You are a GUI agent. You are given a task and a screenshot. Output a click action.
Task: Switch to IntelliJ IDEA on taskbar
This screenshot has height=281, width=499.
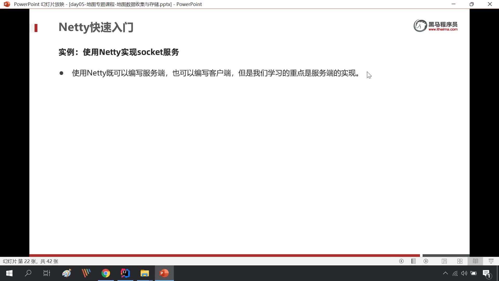pyautogui.click(x=125, y=273)
